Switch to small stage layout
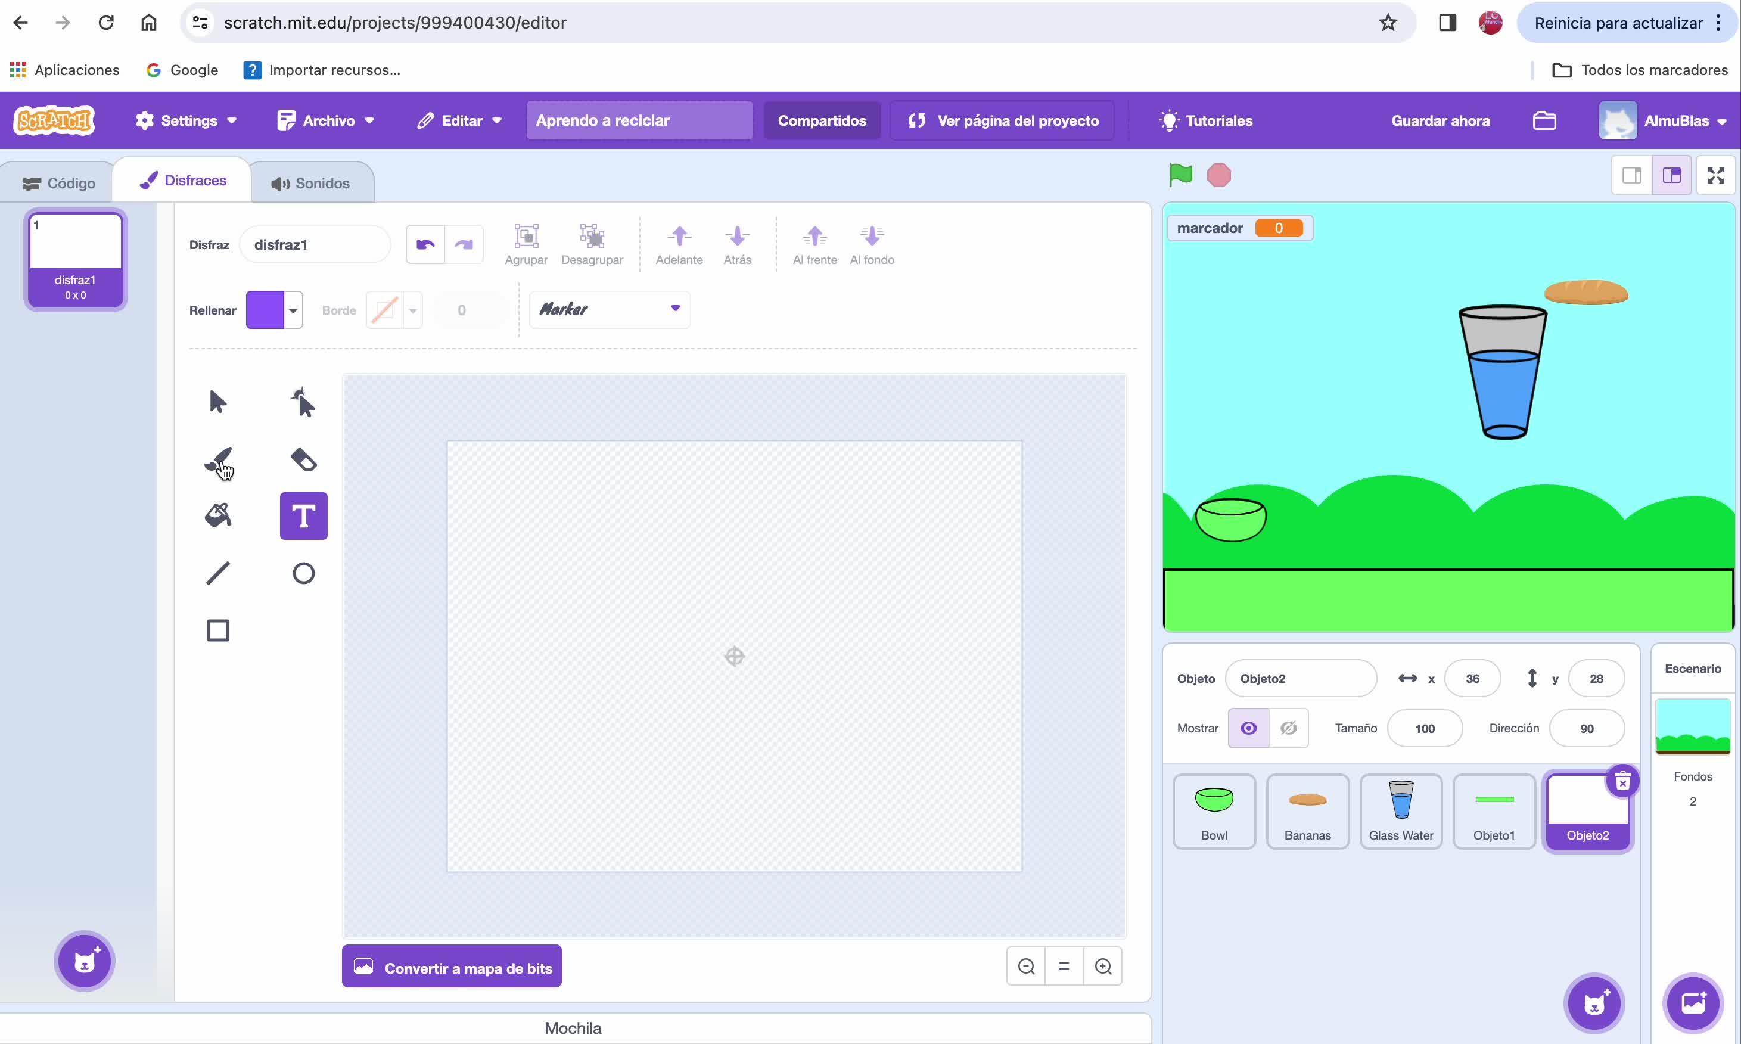 click(x=1631, y=175)
